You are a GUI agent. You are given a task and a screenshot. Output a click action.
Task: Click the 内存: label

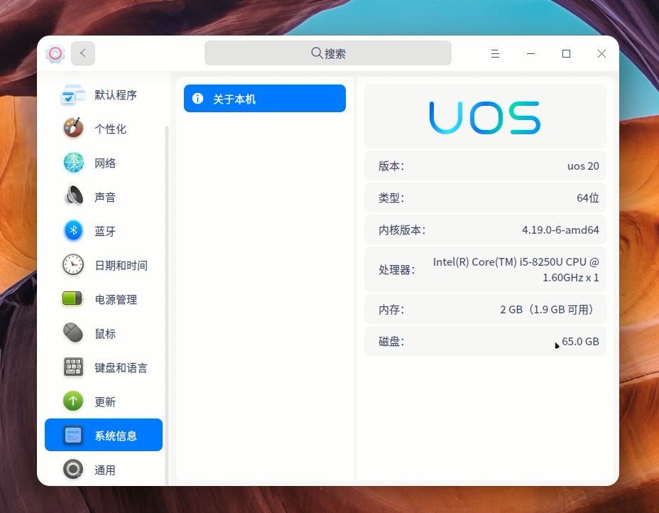click(x=391, y=310)
